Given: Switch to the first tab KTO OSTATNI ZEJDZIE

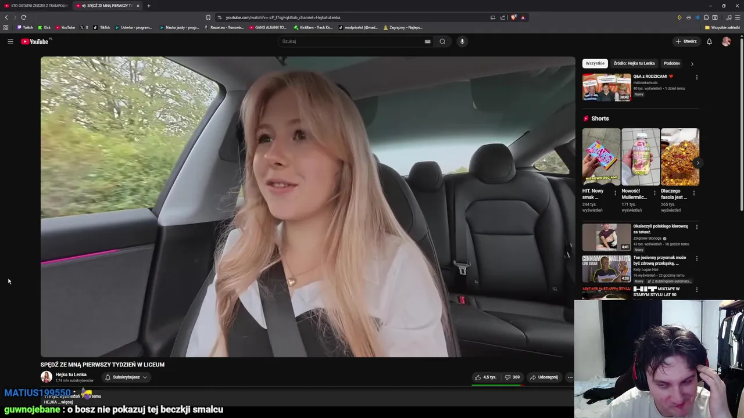Looking at the screenshot, I should click(x=35, y=6).
